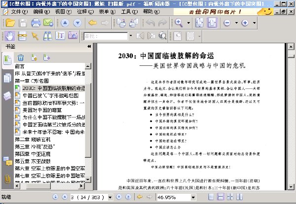Switch to Continuous page layout

tap(221, 197)
